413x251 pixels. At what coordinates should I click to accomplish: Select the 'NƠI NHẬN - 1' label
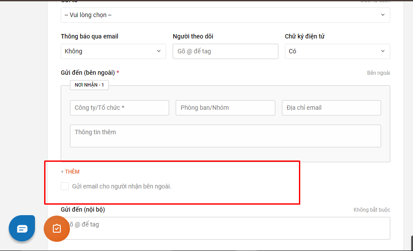click(89, 85)
